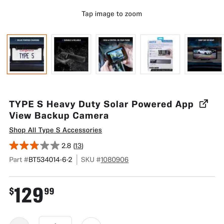Open Shop All Type S Accessories link

pyautogui.click(x=55, y=130)
